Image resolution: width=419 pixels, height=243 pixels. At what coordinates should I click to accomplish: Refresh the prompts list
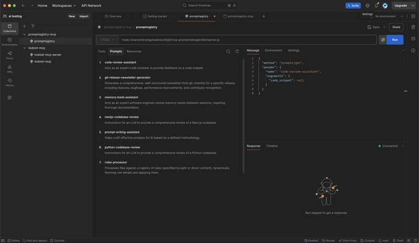click(237, 51)
